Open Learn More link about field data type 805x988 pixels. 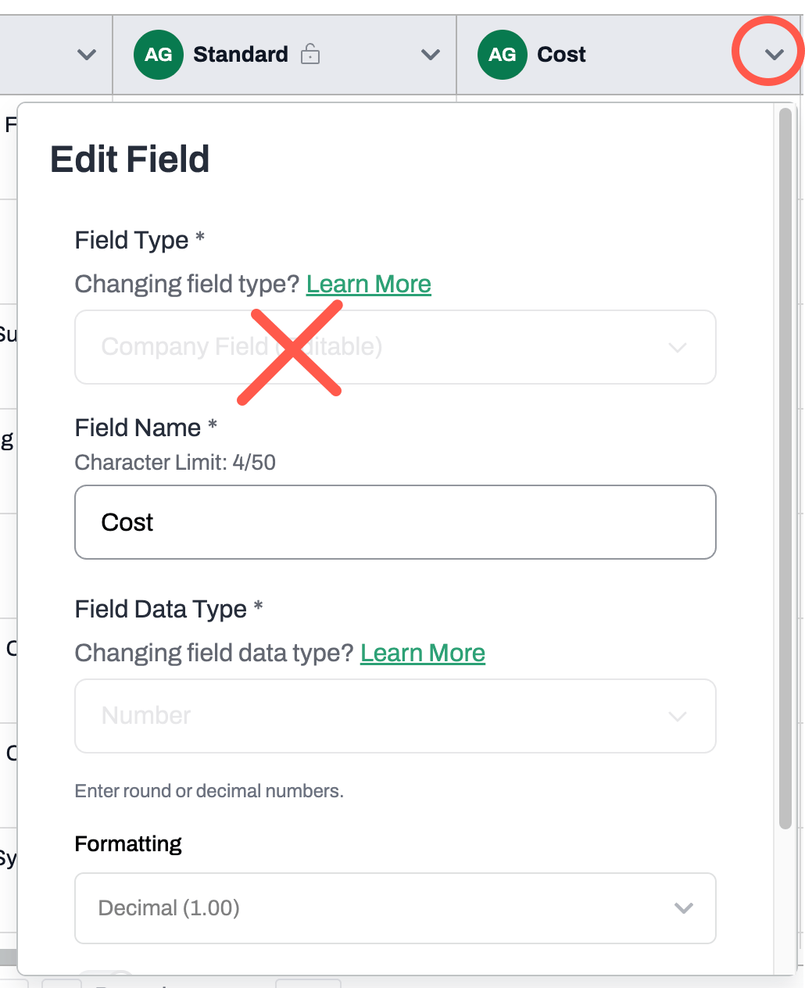pos(423,653)
